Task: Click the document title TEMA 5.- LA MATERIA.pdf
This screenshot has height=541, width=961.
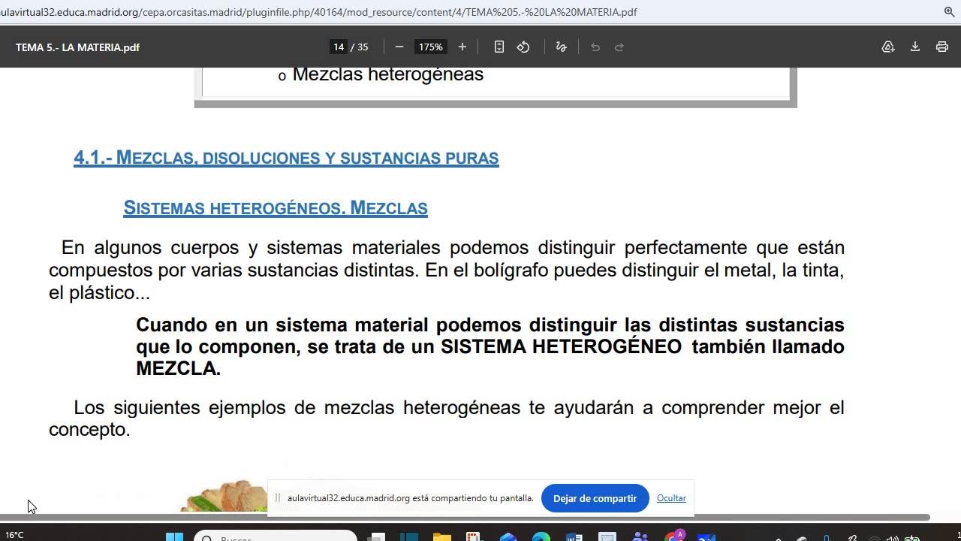Action: (77, 47)
